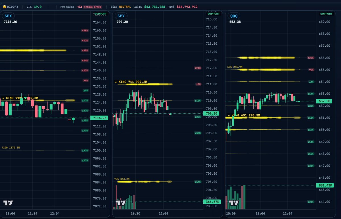Click the TradingView logo in the SPX chart
Viewport: 341px width, 219px height.
click(8, 203)
